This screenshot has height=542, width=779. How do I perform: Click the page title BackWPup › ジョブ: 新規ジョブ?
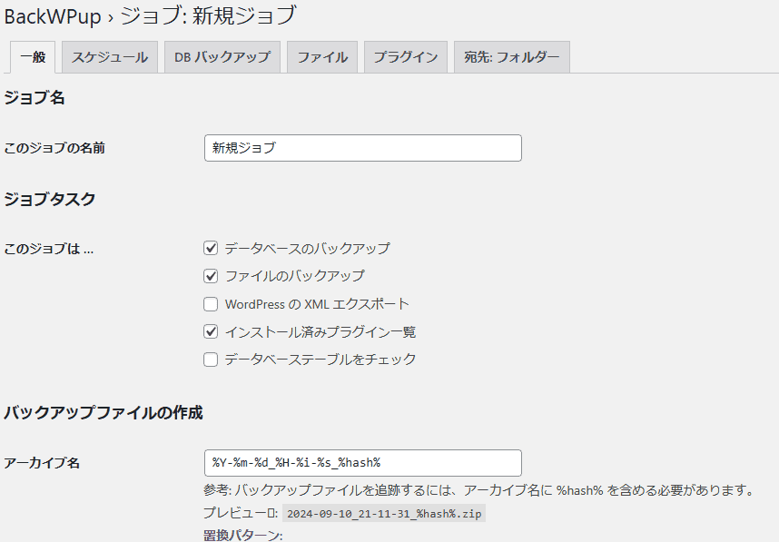pyautogui.click(x=150, y=15)
